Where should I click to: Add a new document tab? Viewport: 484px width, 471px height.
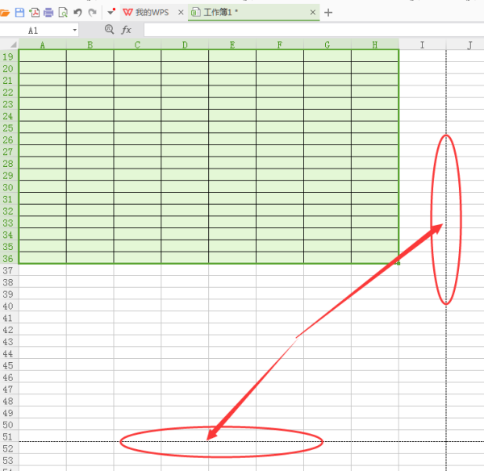328,13
